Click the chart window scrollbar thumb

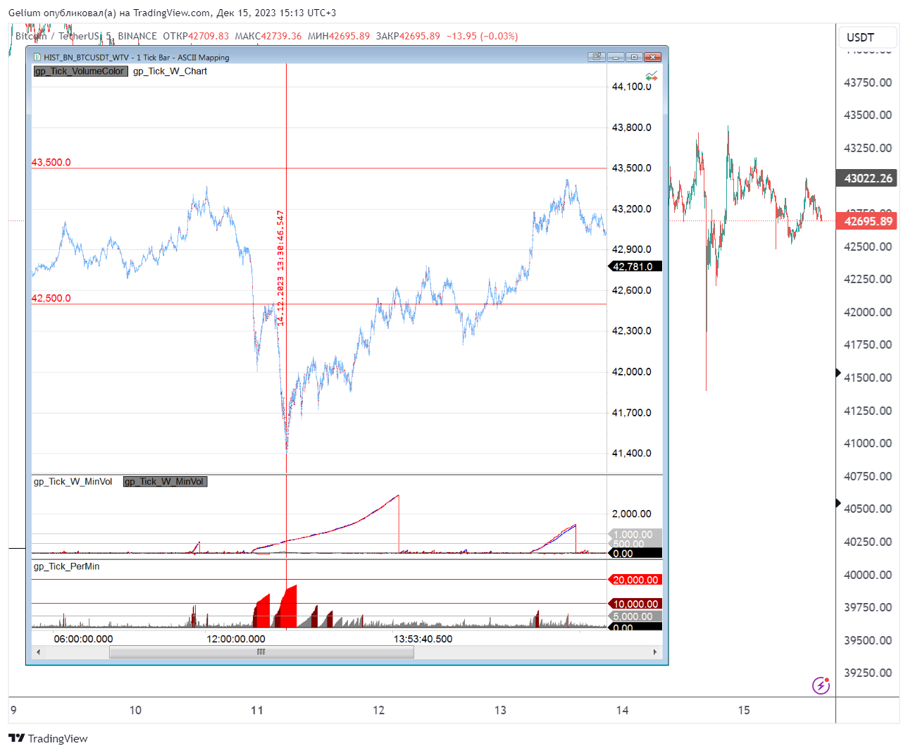(261, 652)
